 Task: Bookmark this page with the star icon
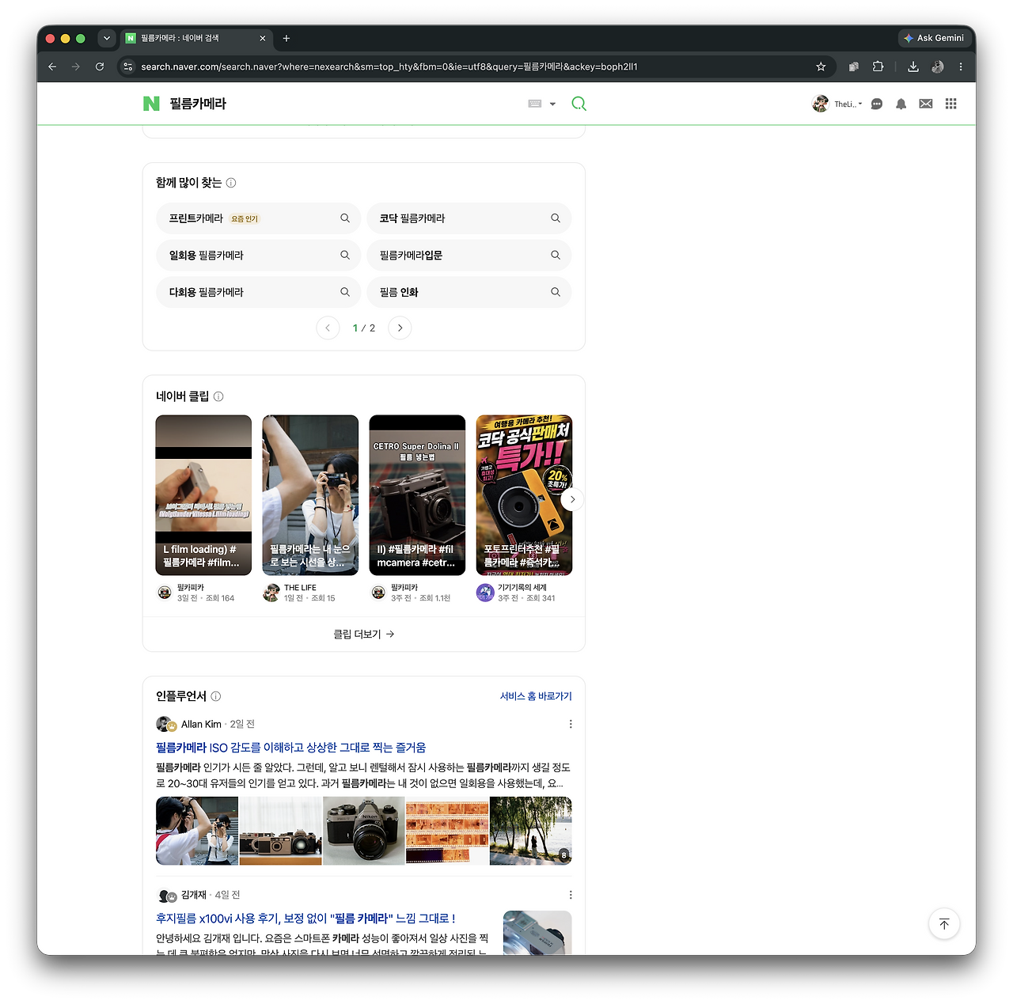(821, 66)
